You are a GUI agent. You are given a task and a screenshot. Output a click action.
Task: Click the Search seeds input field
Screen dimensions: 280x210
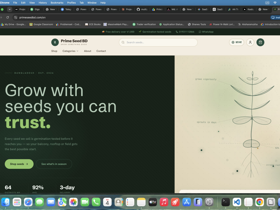click(x=158, y=42)
